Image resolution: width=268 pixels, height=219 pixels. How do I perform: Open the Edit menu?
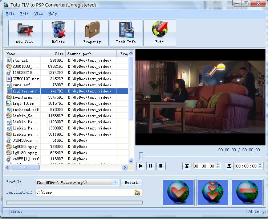pyautogui.click(x=24, y=14)
